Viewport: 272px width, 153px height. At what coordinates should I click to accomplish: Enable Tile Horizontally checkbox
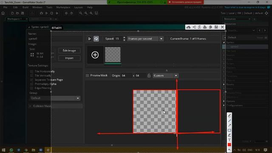[x=31, y=71]
